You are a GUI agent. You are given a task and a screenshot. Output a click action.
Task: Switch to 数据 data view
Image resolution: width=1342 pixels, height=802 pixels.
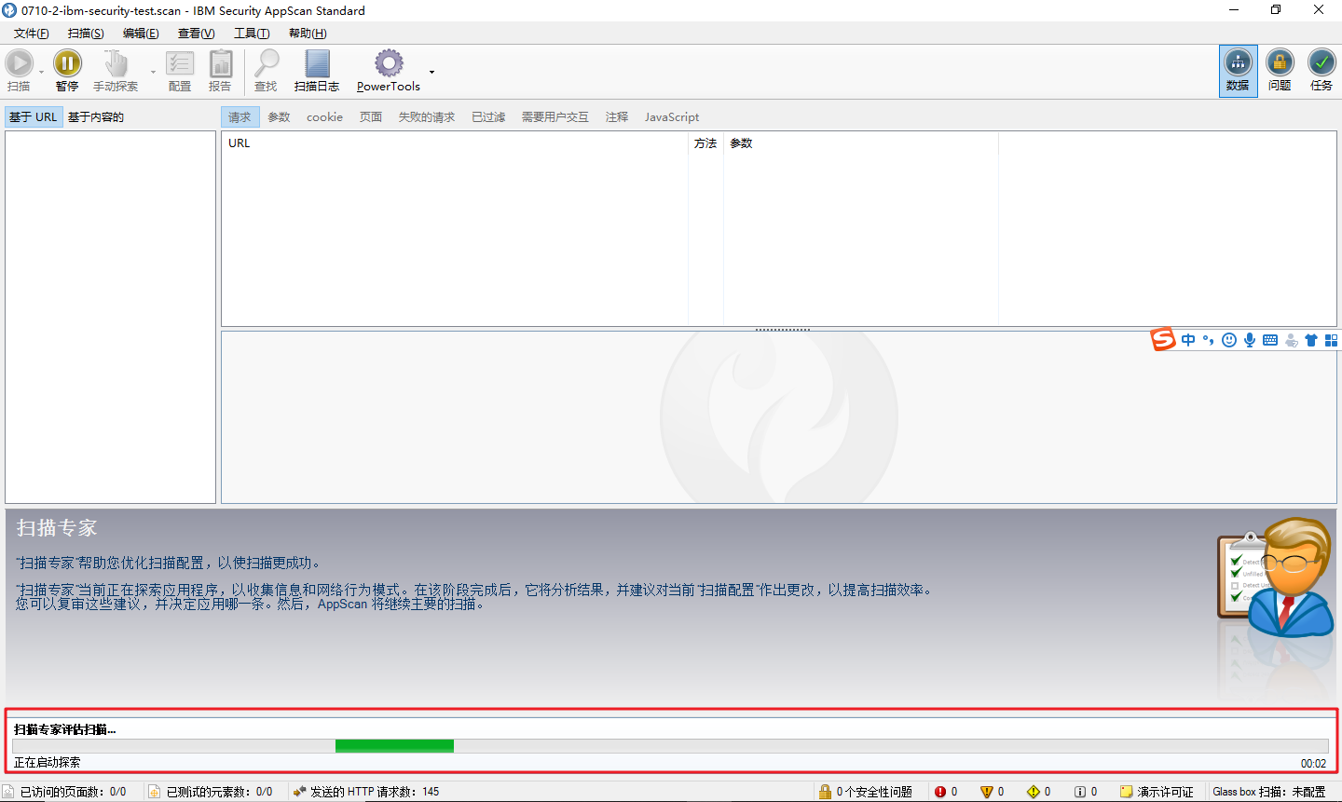coord(1238,71)
